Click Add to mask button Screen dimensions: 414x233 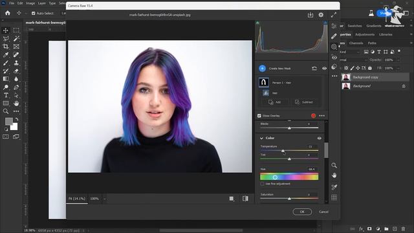[274, 102]
